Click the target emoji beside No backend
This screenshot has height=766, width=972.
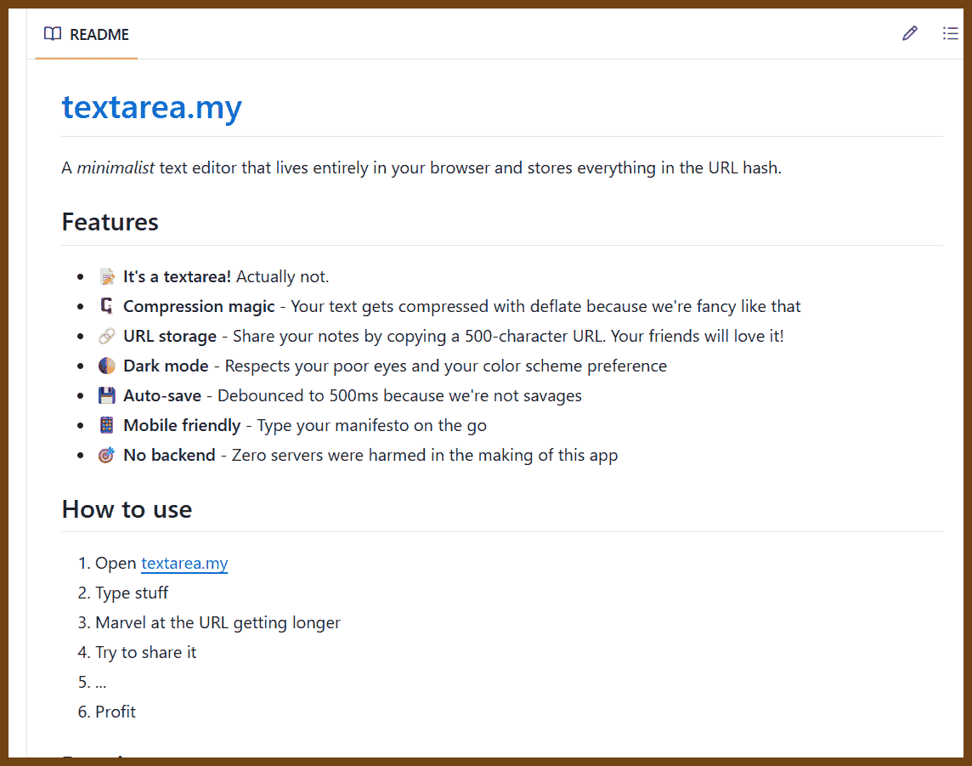(x=106, y=456)
